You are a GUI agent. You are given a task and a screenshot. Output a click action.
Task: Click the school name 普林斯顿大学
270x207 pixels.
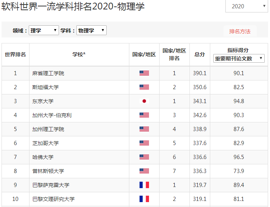[x=48, y=171]
